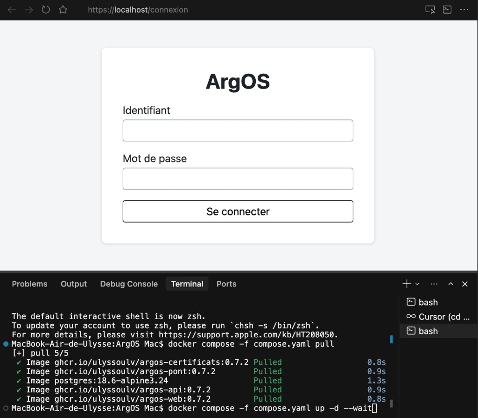The image size is (478, 418).
Task: Create a new terminal with plus icon
Action: coord(407,284)
